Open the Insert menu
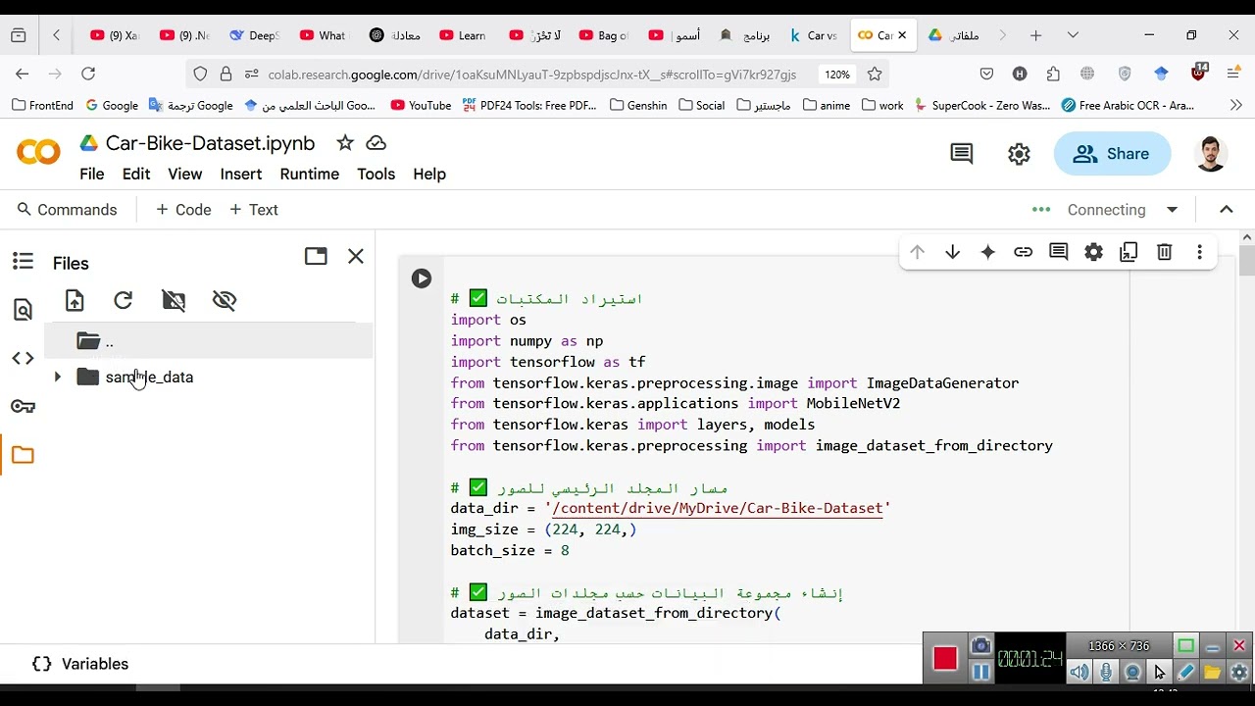 tap(241, 174)
